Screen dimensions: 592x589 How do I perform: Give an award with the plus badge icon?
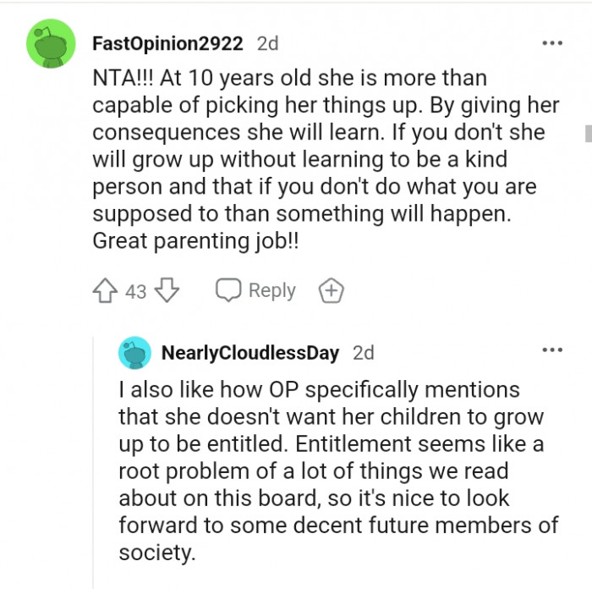pyautogui.click(x=331, y=291)
